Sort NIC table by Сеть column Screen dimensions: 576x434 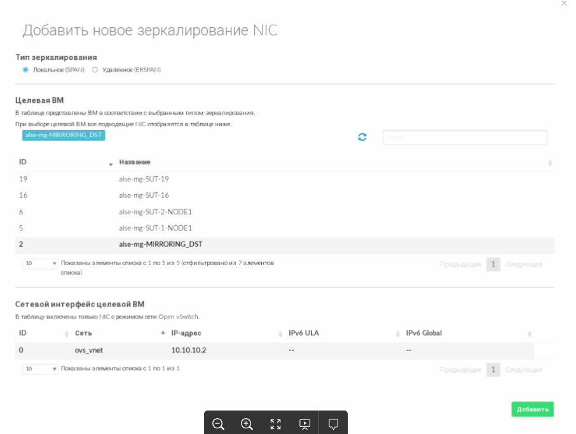point(83,333)
